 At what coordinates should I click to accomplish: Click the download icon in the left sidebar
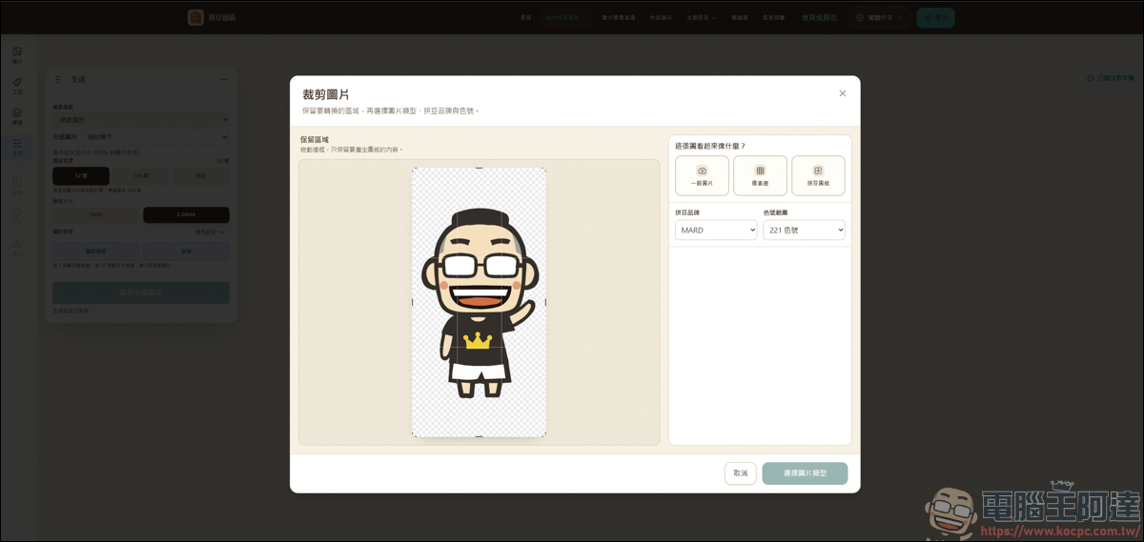tap(17, 248)
